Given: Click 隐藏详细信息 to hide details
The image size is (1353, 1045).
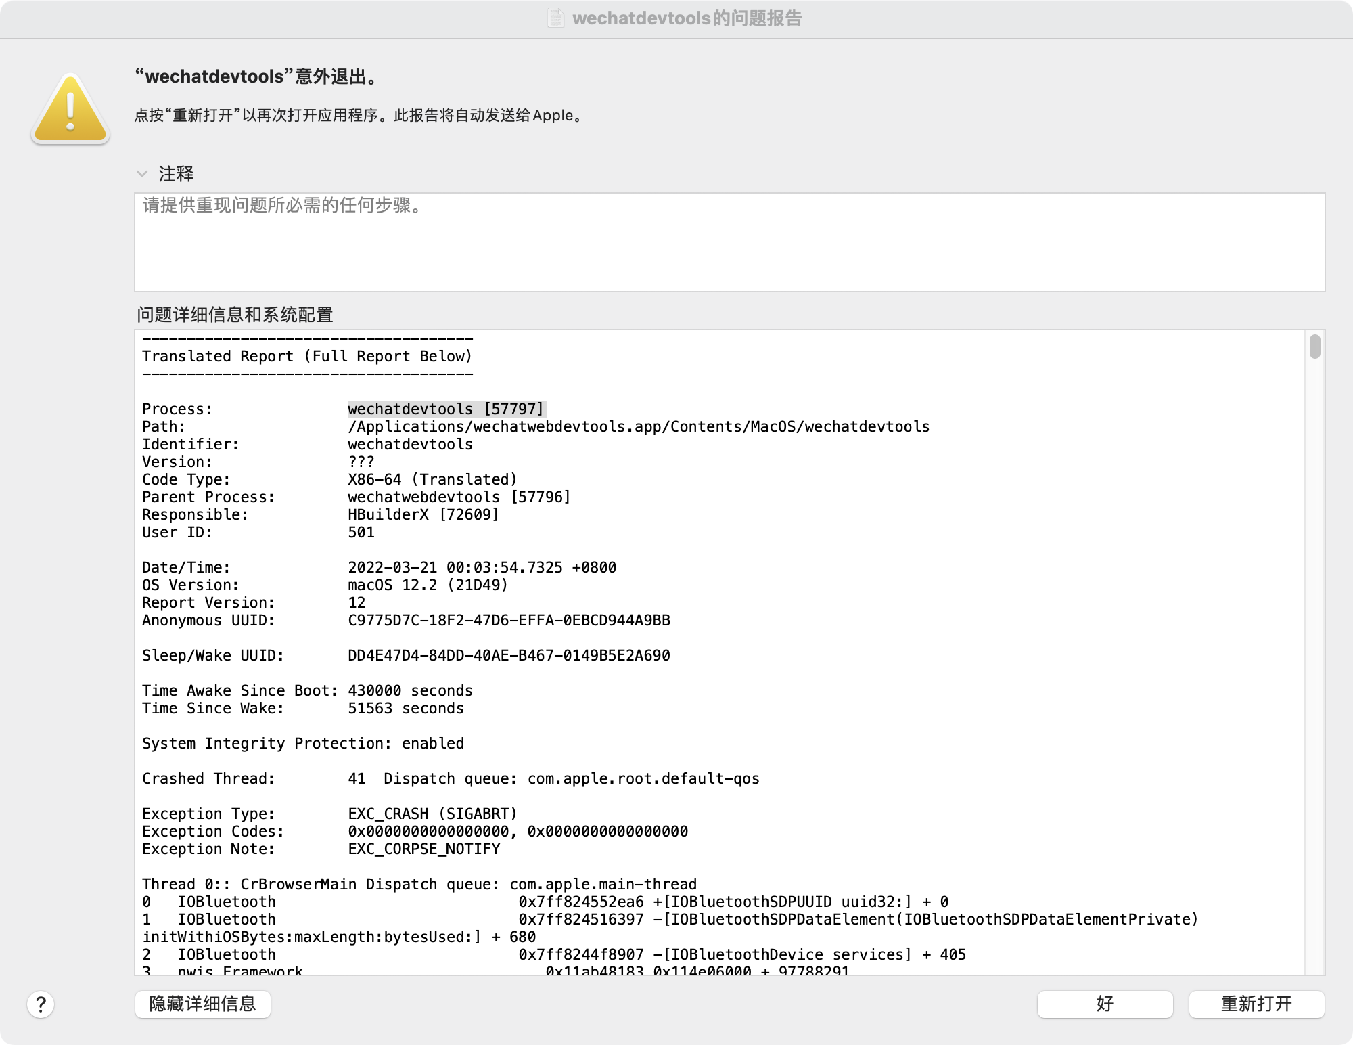Looking at the screenshot, I should pyautogui.click(x=202, y=1004).
